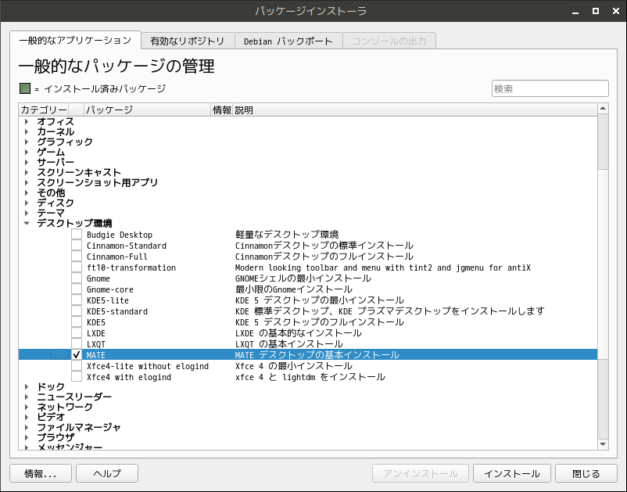Select the LXQT の基本インストール description
627x492 pixels.
tap(289, 344)
